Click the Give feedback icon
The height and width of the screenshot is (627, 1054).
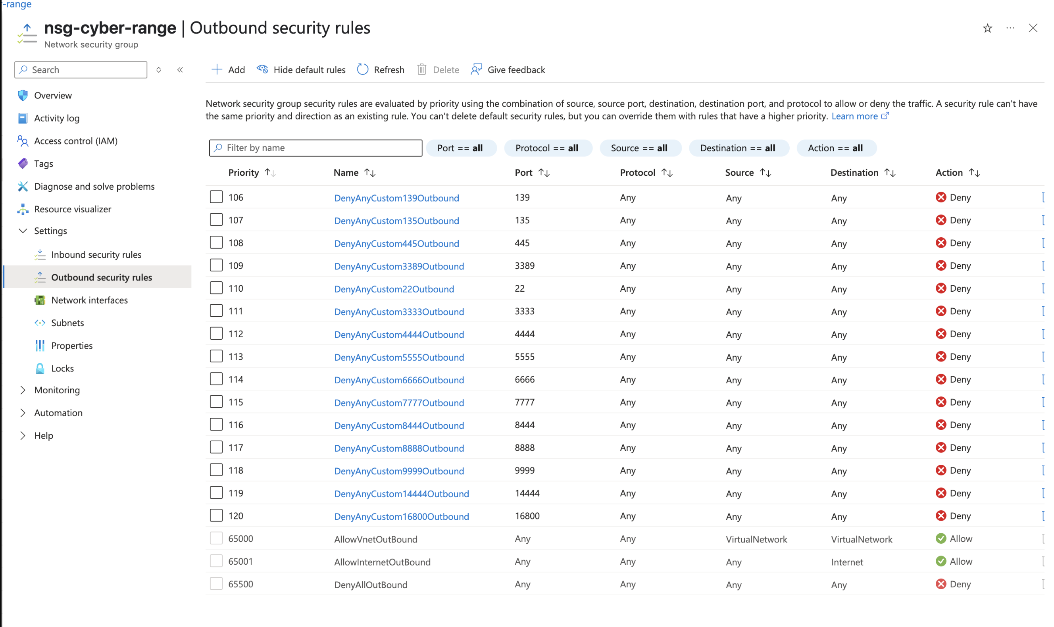(476, 69)
